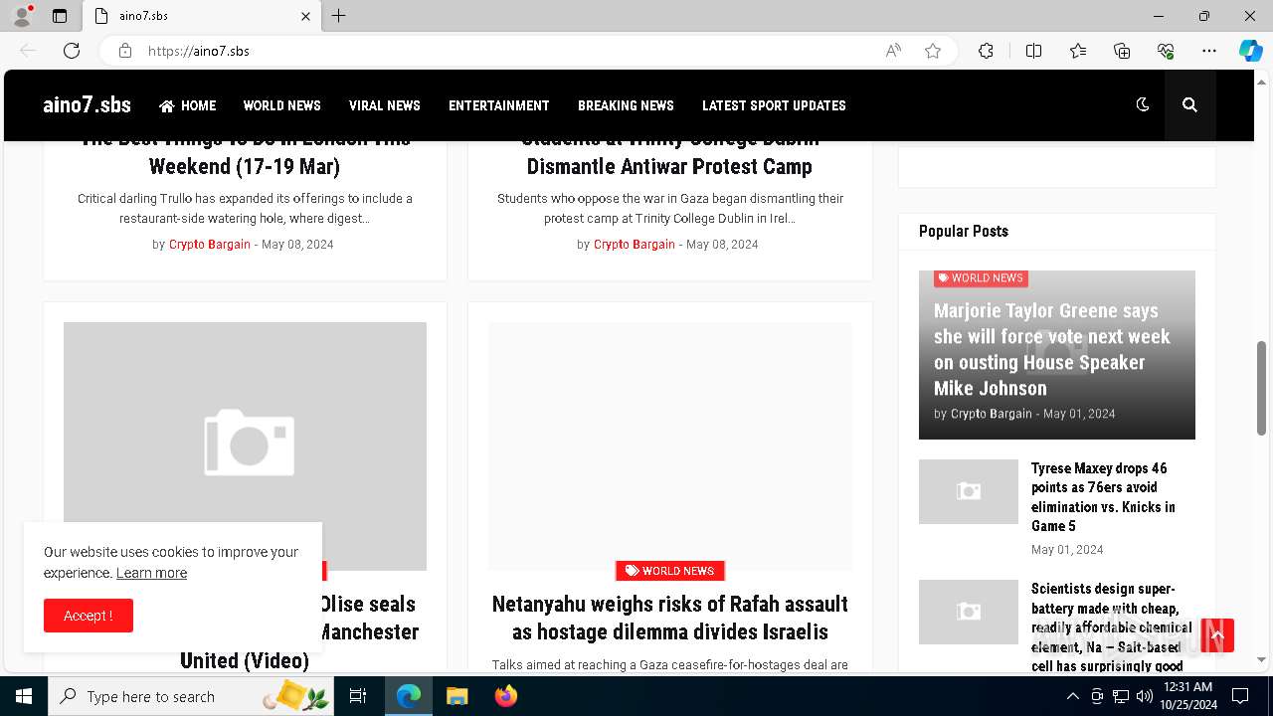Click scrollbar down arrow
This screenshot has height=716, width=1273.
[1262, 659]
